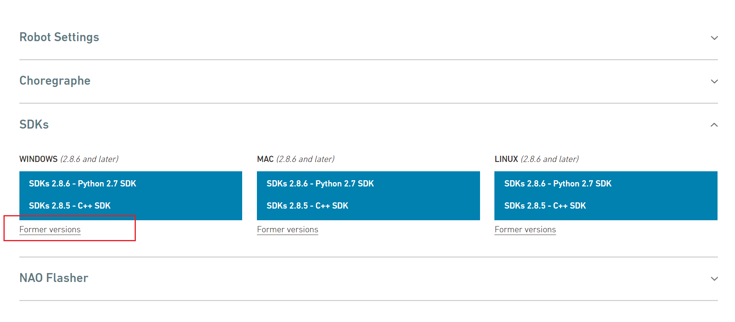
Task: Download Mac C++ SDK 2.8.5
Action: click(307, 206)
